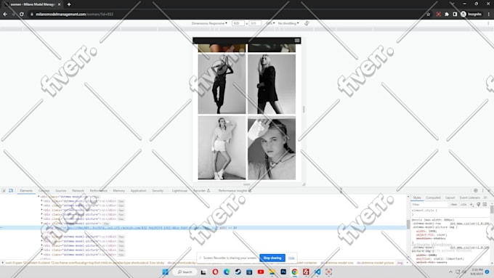Toggle the device toolbar icon in DevTools
The width and height of the screenshot is (494, 278).
[x=11, y=190]
